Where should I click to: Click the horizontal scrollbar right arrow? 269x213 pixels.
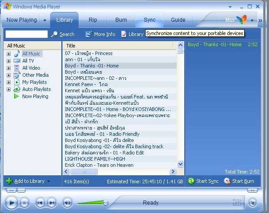coord(173,171)
